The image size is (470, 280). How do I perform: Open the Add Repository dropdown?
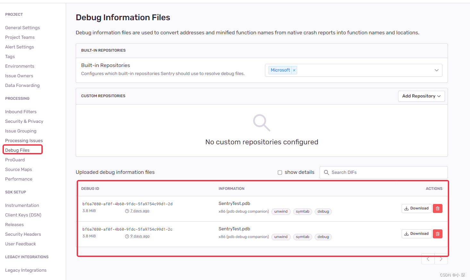pyautogui.click(x=422, y=96)
